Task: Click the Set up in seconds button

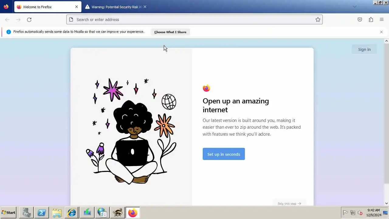Action: click(224, 154)
